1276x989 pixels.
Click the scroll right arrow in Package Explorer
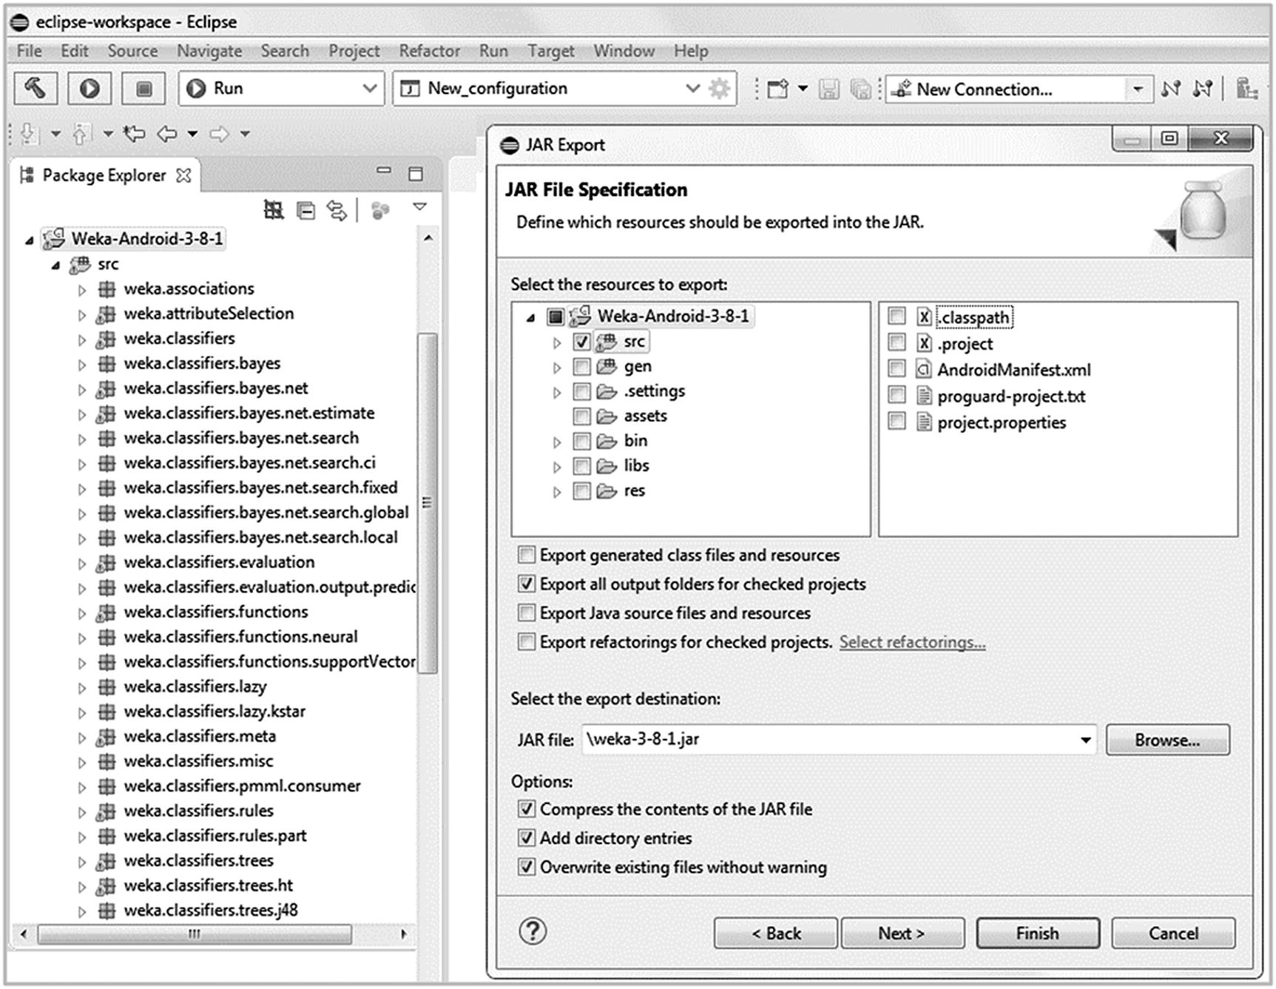403,934
